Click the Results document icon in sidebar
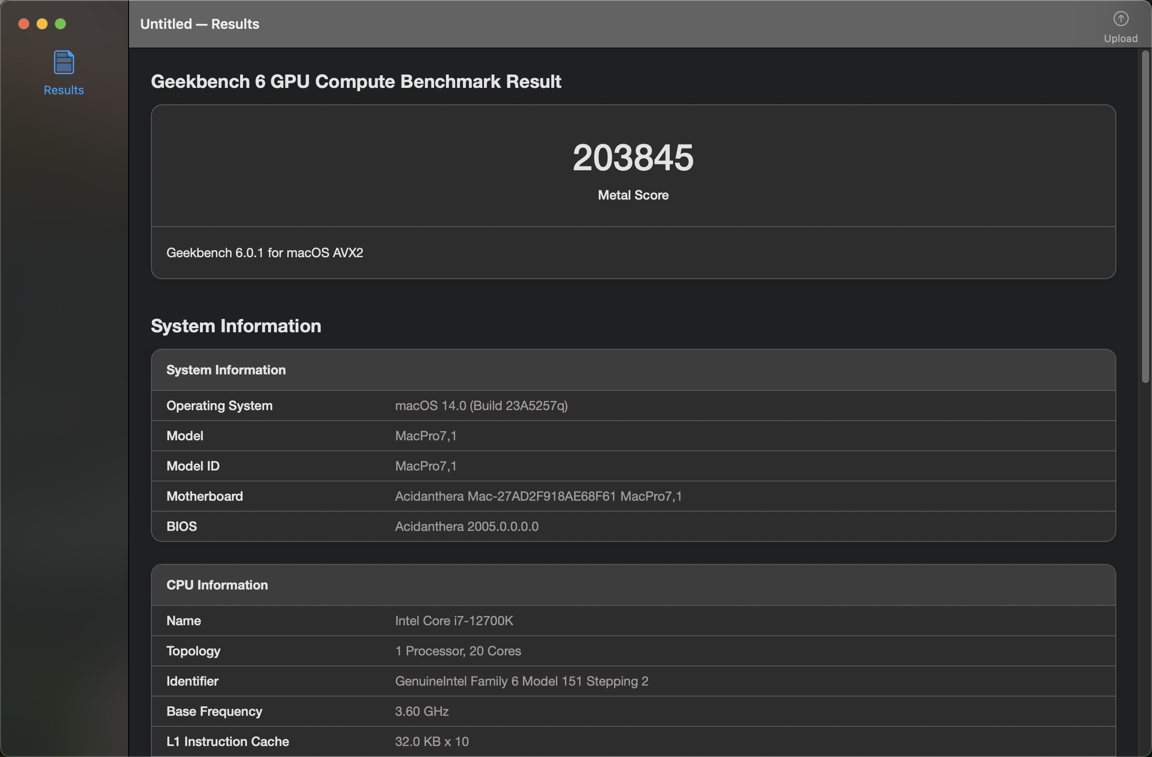1152x757 pixels. (64, 63)
